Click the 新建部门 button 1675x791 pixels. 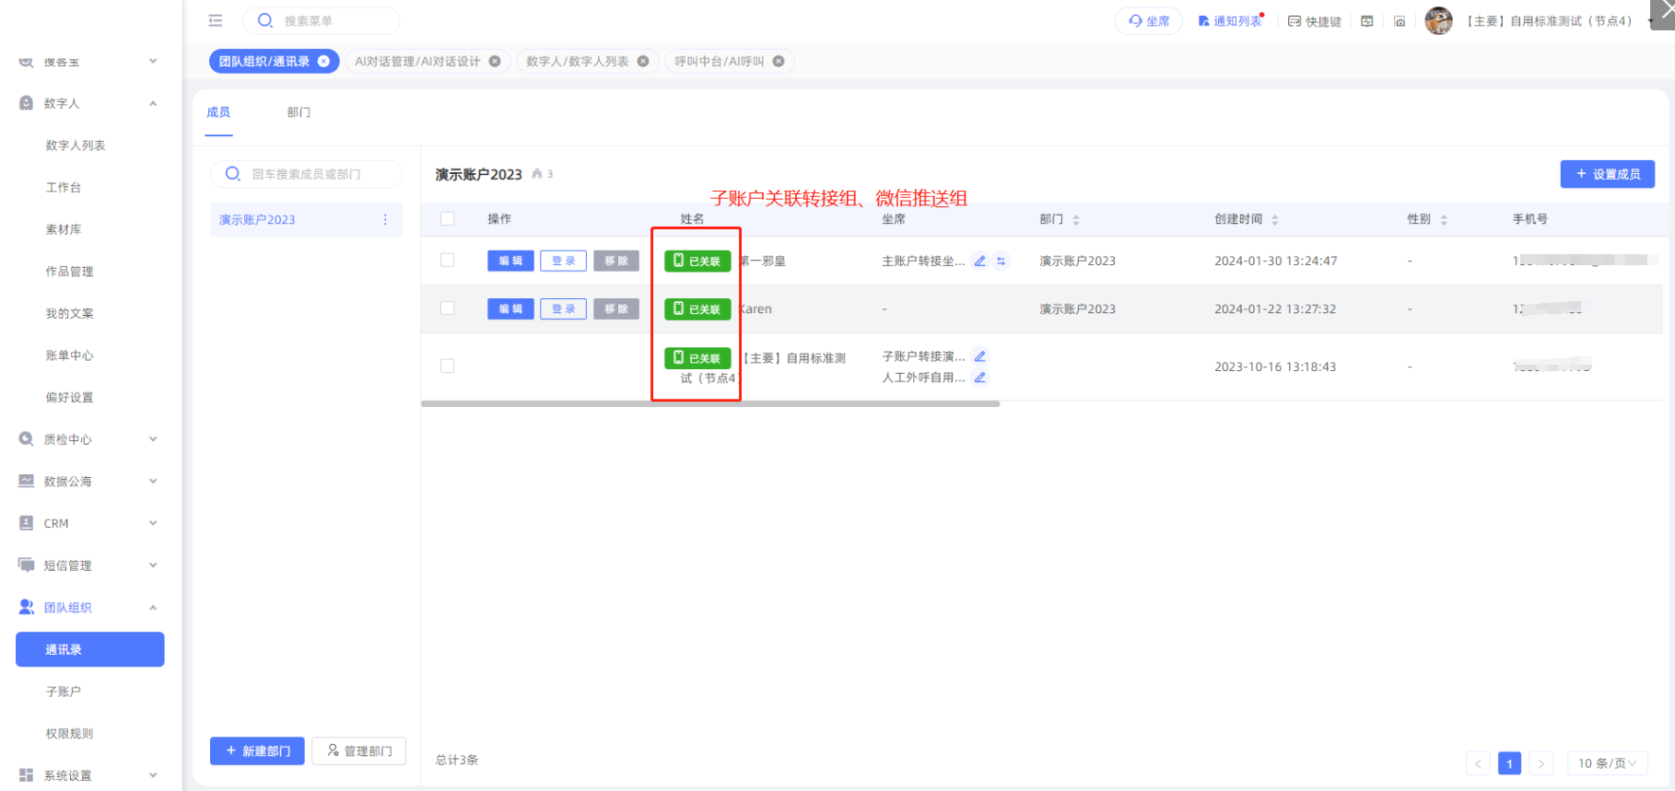click(257, 751)
